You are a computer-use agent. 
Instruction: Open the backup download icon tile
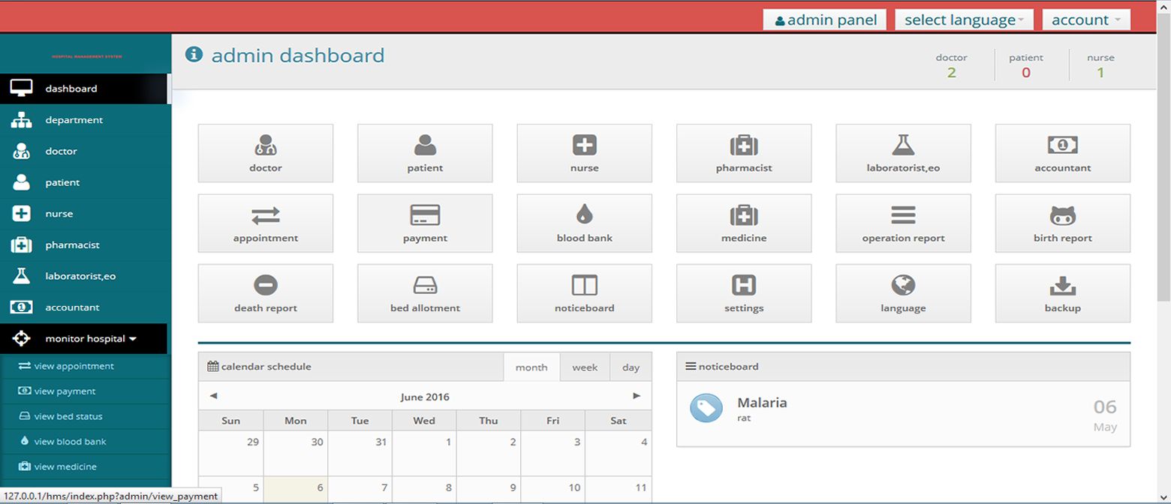(x=1062, y=292)
